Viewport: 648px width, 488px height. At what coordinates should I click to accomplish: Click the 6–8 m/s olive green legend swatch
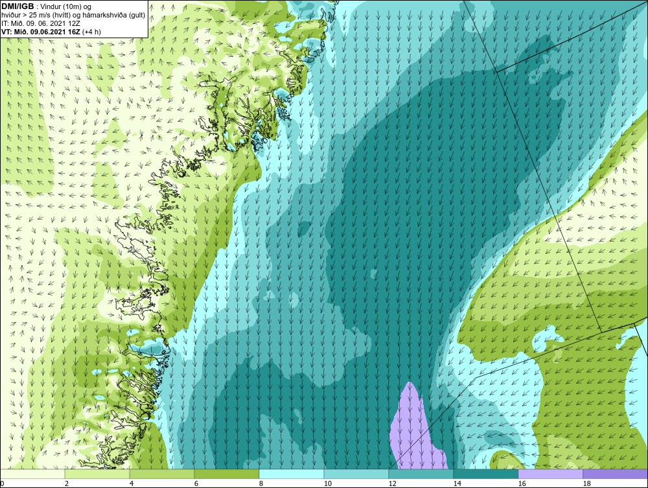(227, 474)
